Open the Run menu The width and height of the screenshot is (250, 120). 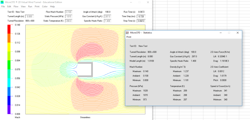(x=30, y=7)
